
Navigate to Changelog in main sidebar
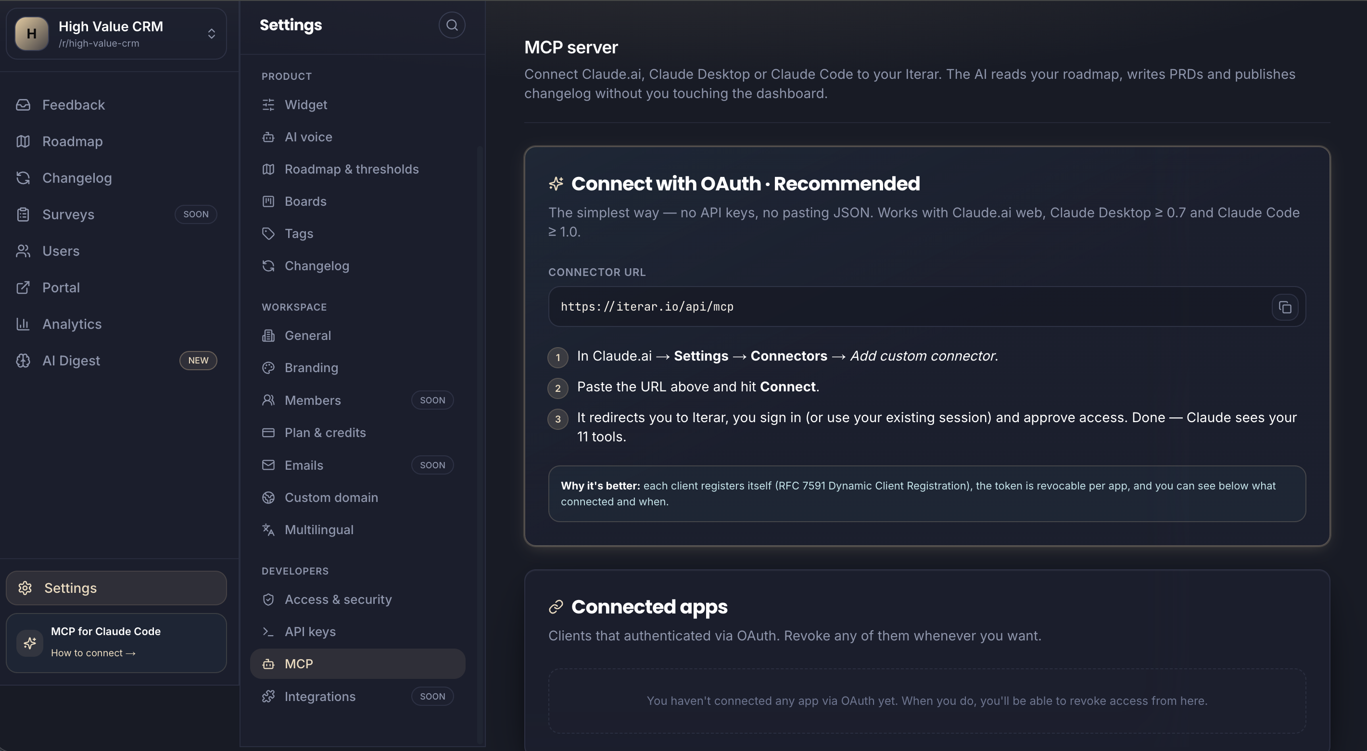tap(116, 178)
